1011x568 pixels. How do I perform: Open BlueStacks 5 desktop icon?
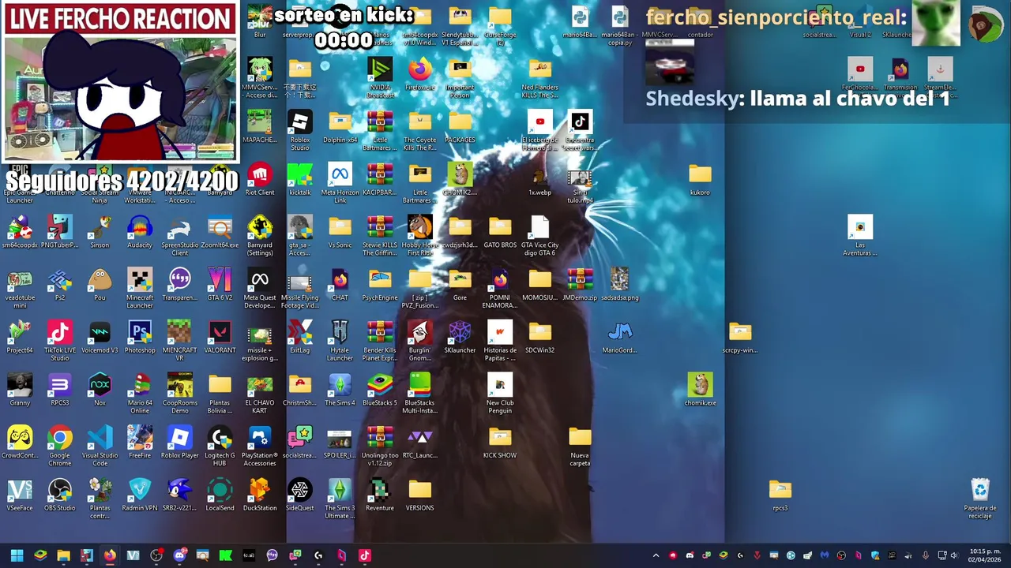click(380, 390)
